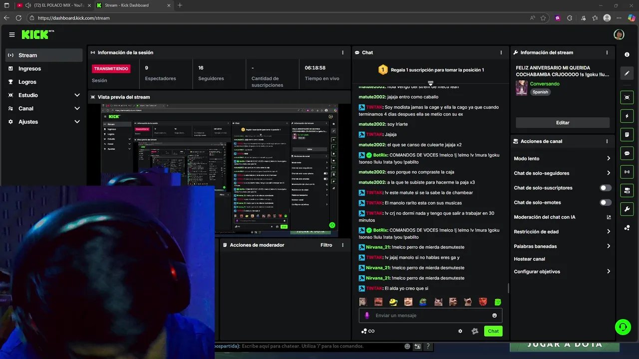Insert the green Kick emote
Screen dimensions: 639x359
pyautogui.click(x=498, y=302)
